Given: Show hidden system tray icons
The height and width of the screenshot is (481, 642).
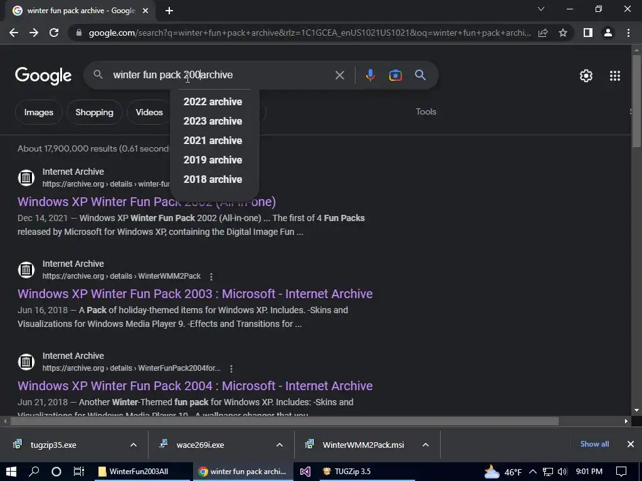Looking at the screenshot, I should 533,472.
